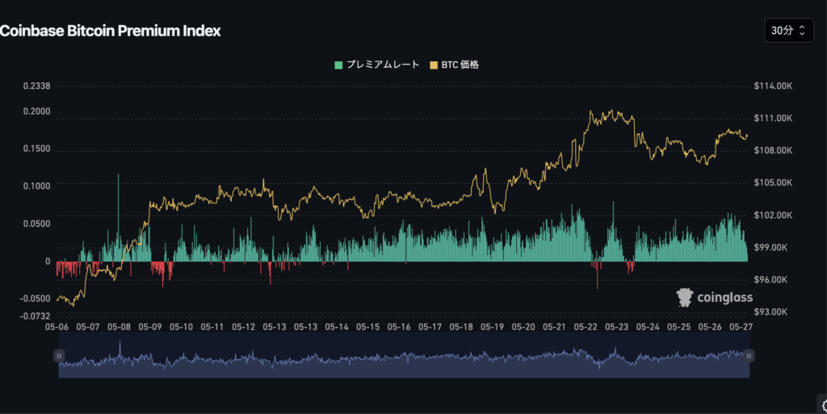Click the -0.0500 left axis label
Viewport: 827px width, 414px height.
point(35,299)
